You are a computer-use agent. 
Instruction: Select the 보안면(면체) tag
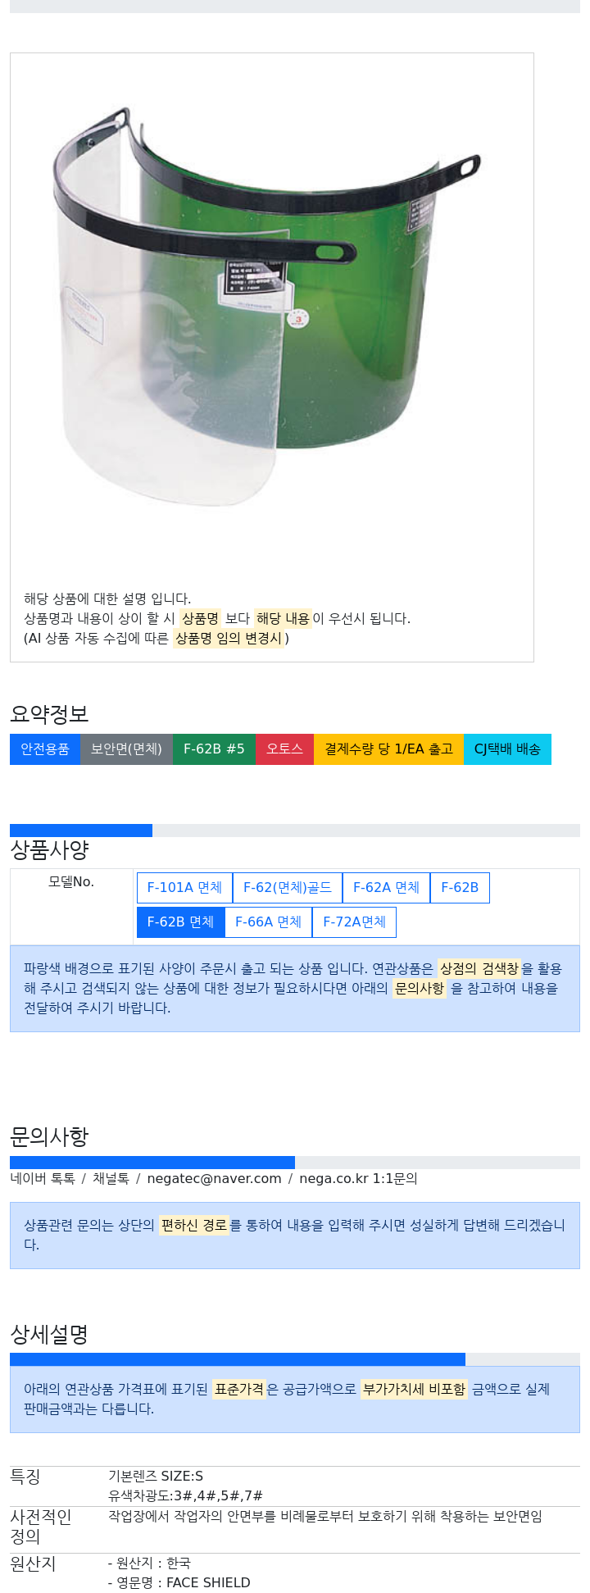pos(126,749)
